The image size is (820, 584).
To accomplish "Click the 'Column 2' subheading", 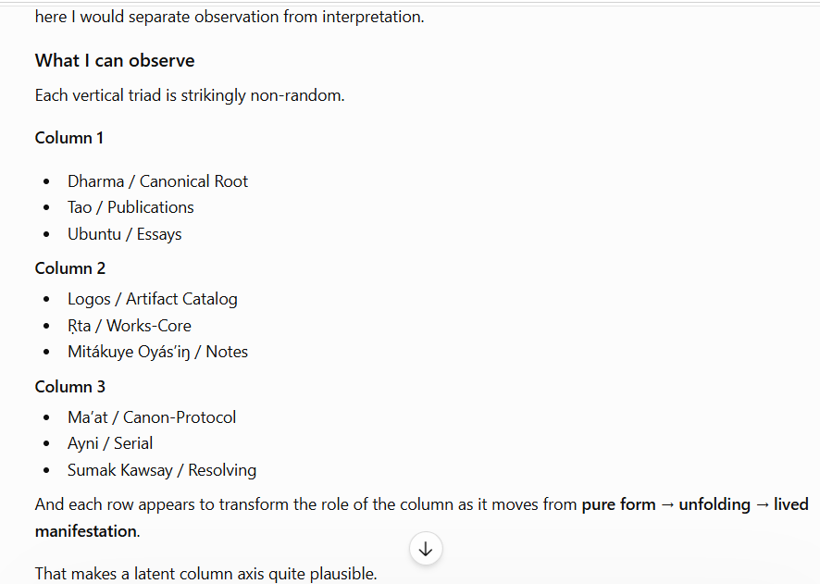I will pos(70,268).
